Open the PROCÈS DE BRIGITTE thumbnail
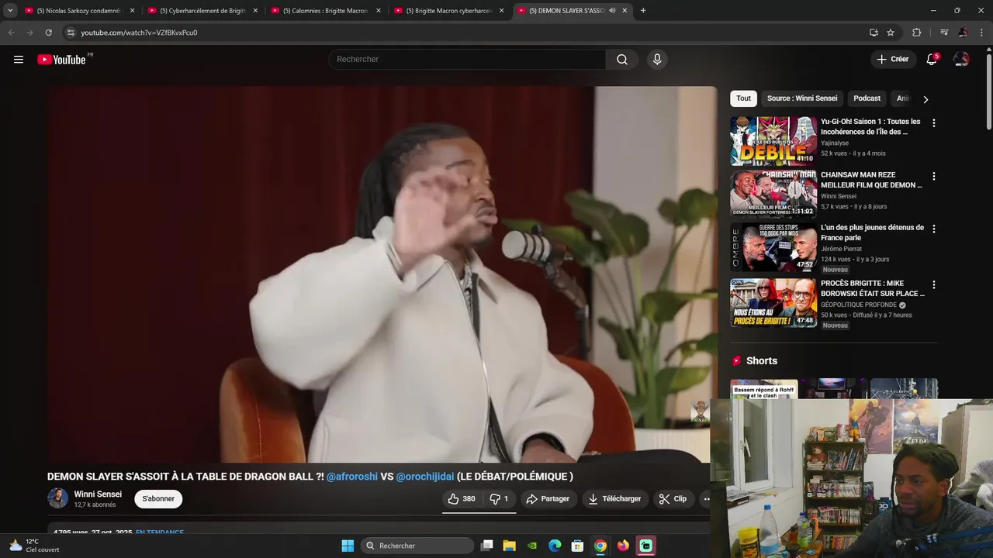 click(x=773, y=303)
